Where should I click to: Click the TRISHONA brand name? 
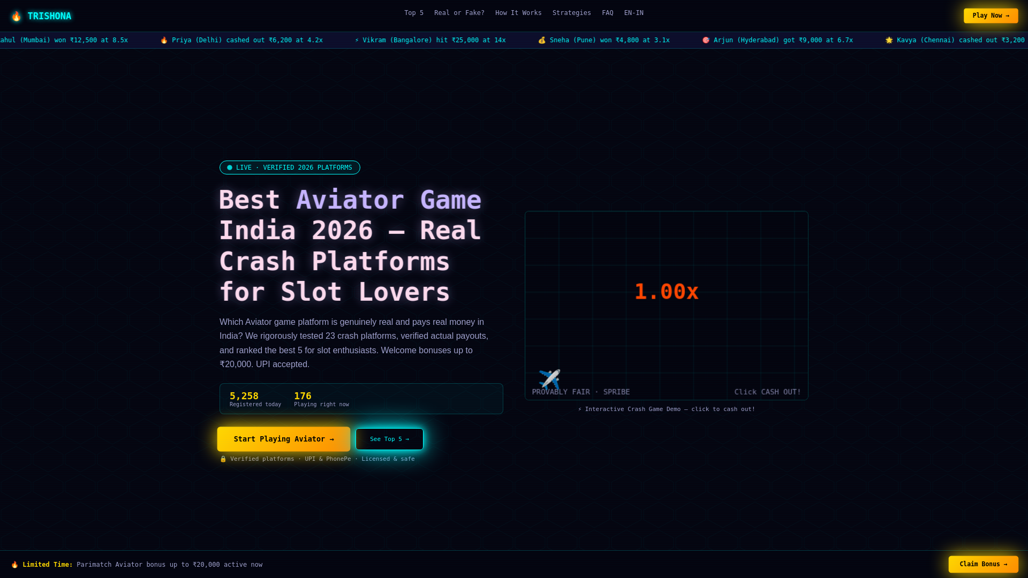[49, 16]
